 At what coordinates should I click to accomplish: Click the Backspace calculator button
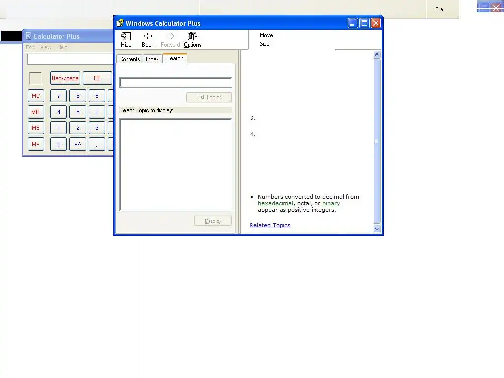(x=65, y=78)
